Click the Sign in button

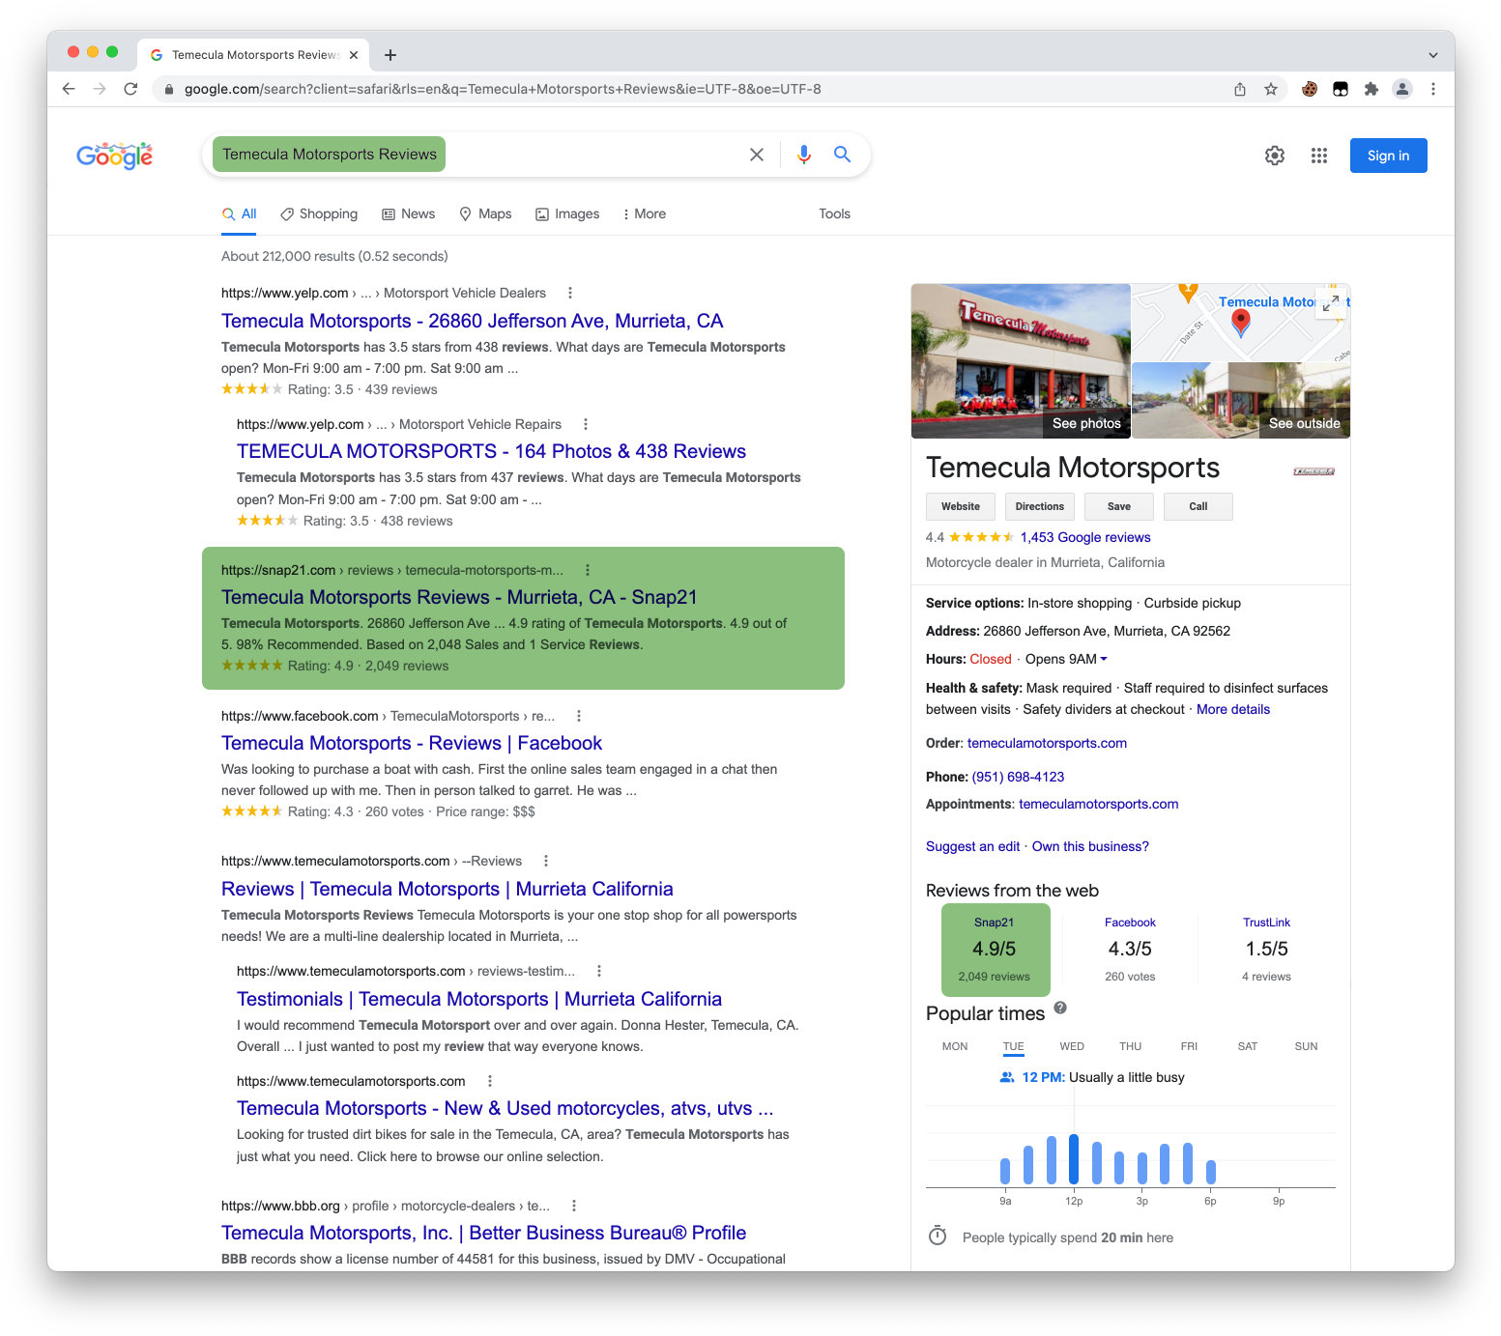tap(1388, 156)
